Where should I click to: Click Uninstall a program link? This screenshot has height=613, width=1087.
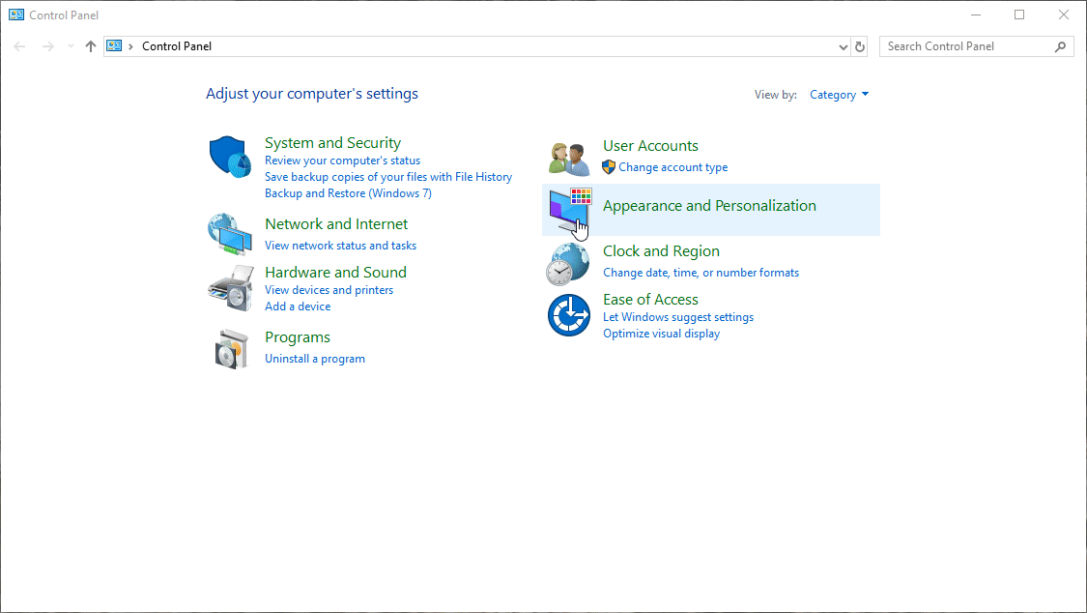click(x=315, y=359)
